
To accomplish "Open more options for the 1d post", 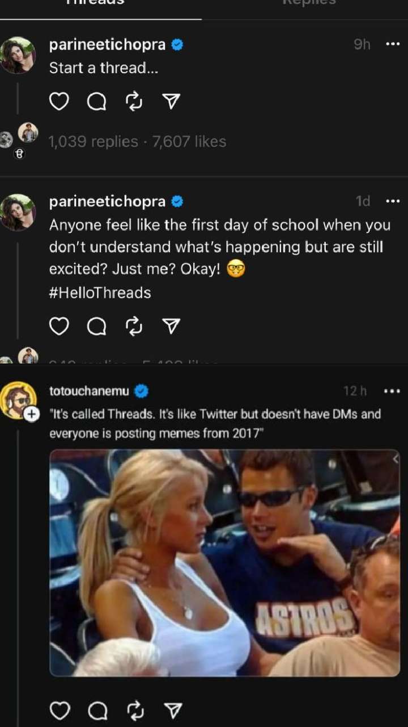I will pos(393,201).
